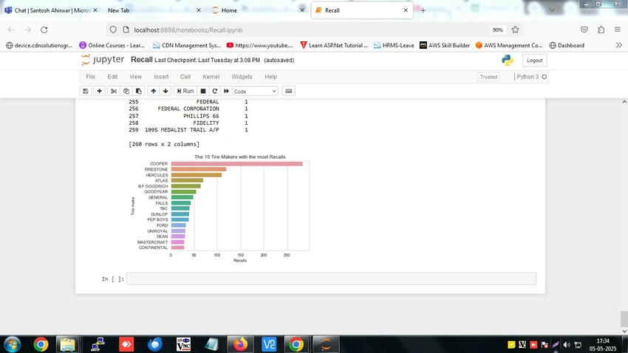Click the empty code cell input

[x=331, y=278]
